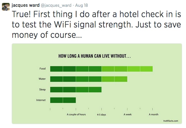186x128 pixels.
Task: Open the @jacques_ward handle link
Action: pos(56,5)
